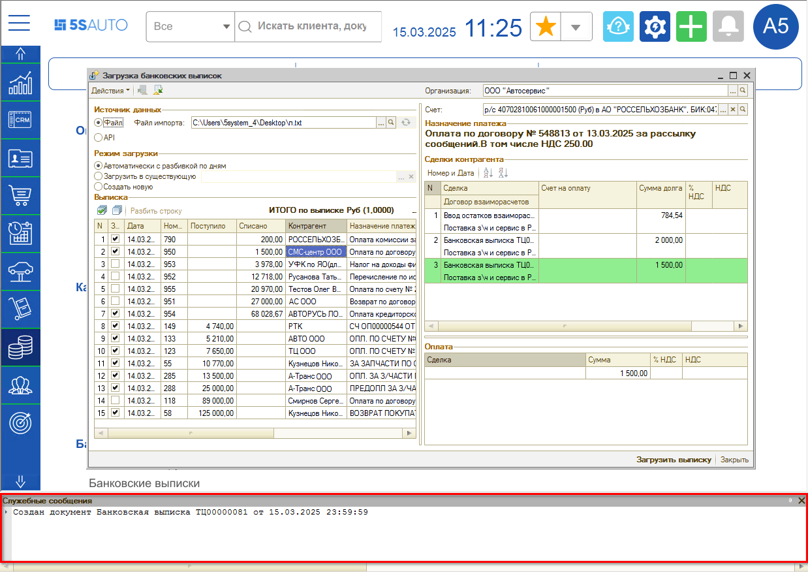Click the green plus add button
This screenshot has height=572, width=808.
[691, 27]
